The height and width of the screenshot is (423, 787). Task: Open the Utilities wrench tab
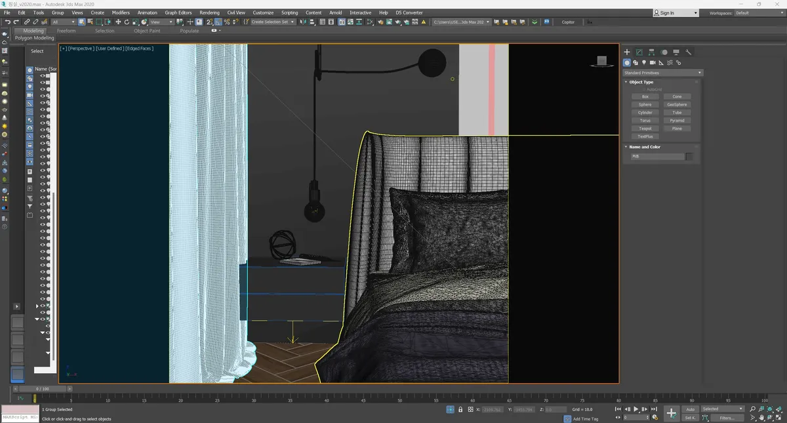[689, 52]
